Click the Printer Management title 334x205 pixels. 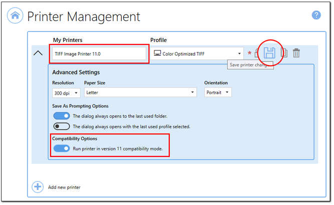[84, 16]
